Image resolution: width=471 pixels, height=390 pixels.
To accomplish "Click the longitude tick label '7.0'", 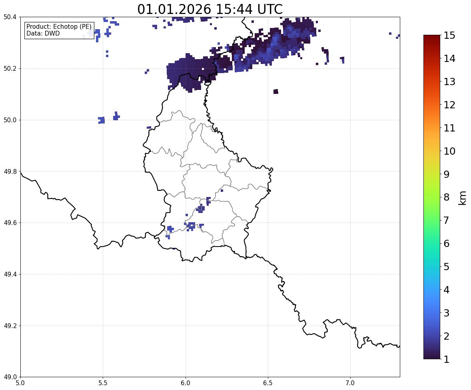I will 350,383.
